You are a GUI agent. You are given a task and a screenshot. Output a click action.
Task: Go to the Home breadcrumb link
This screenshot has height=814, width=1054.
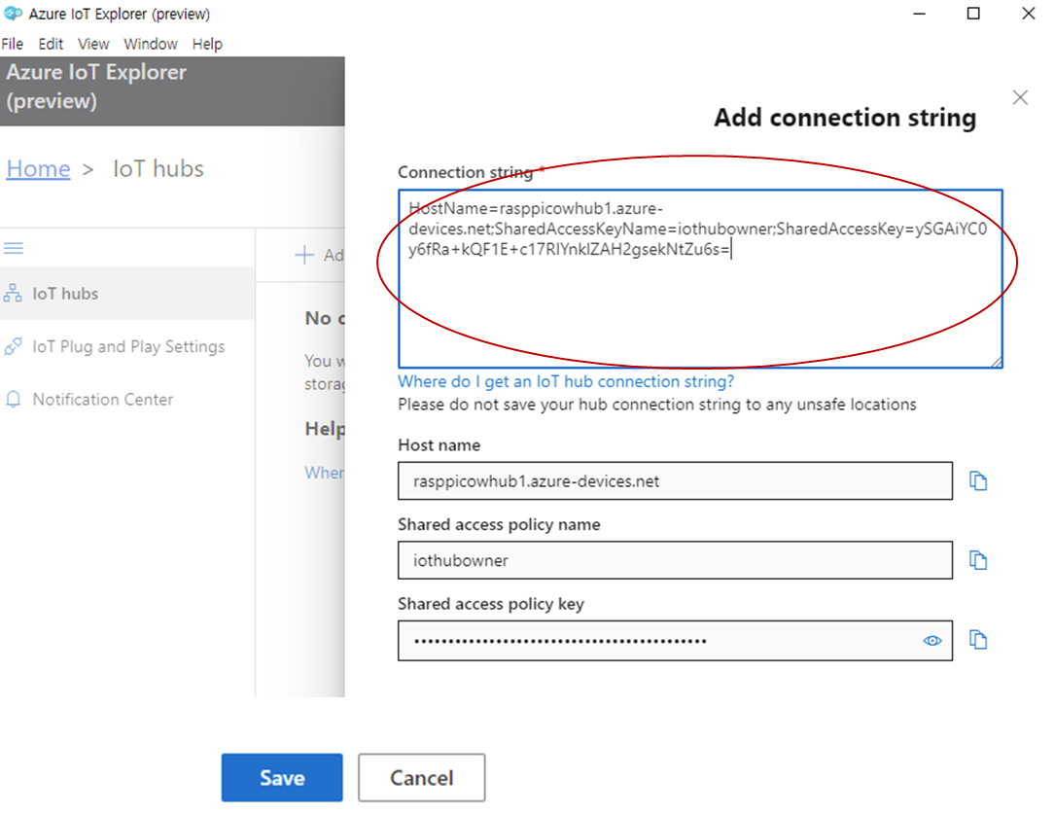[x=38, y=168]
